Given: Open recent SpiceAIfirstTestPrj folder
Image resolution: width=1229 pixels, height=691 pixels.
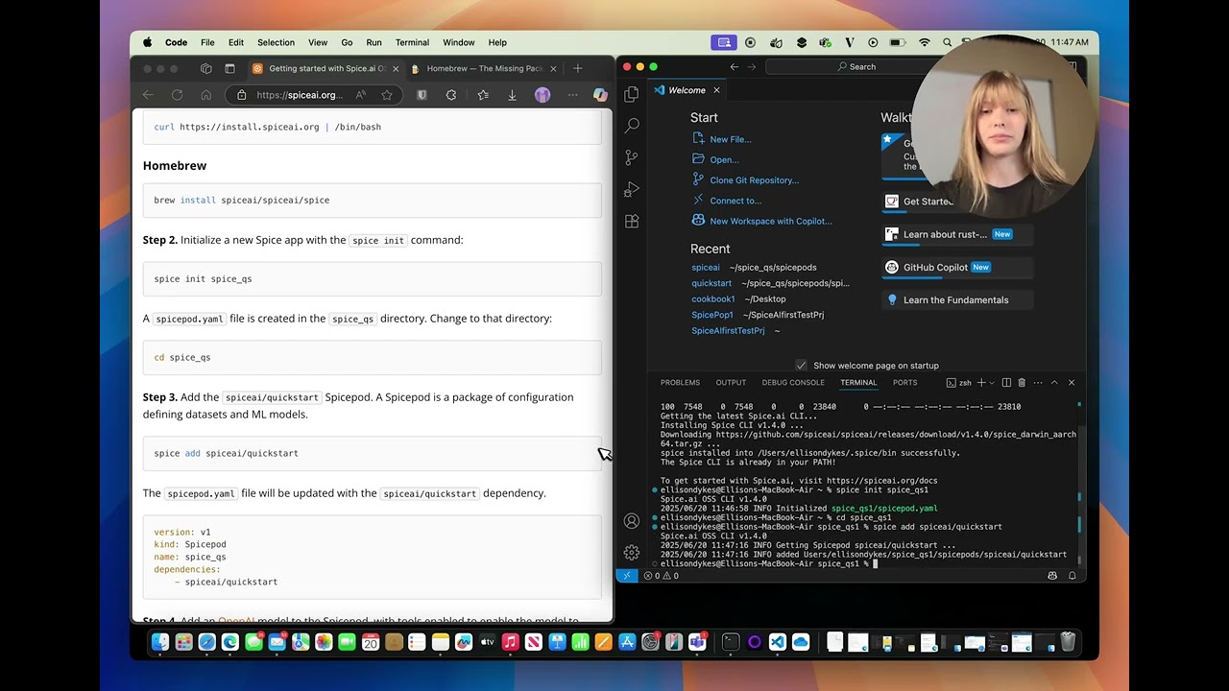Looking at the screenshot, I should tap(728, 331).
